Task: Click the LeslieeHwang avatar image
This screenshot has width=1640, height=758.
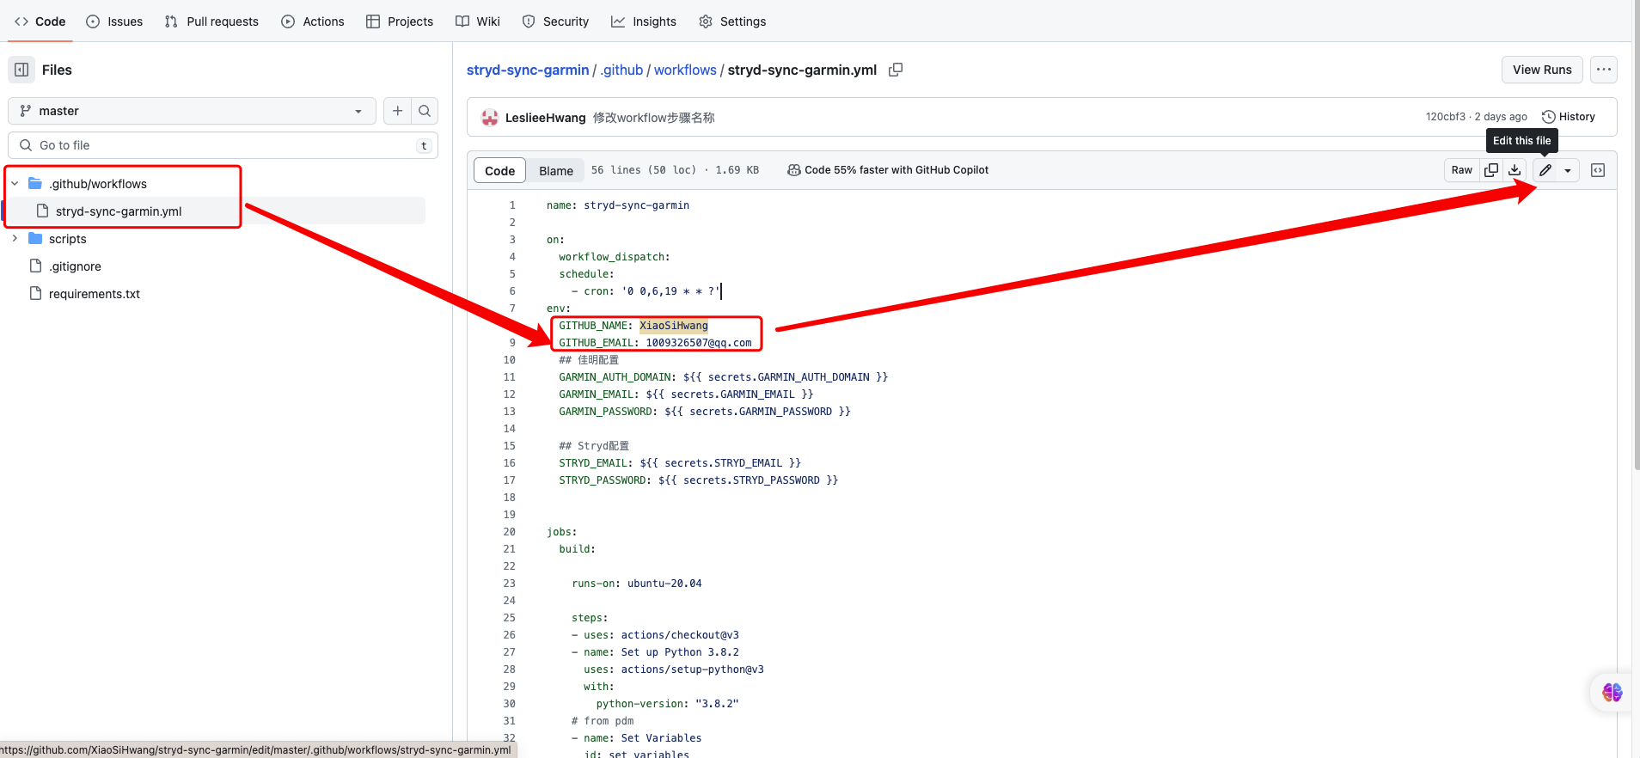Action: pos(490,118)
